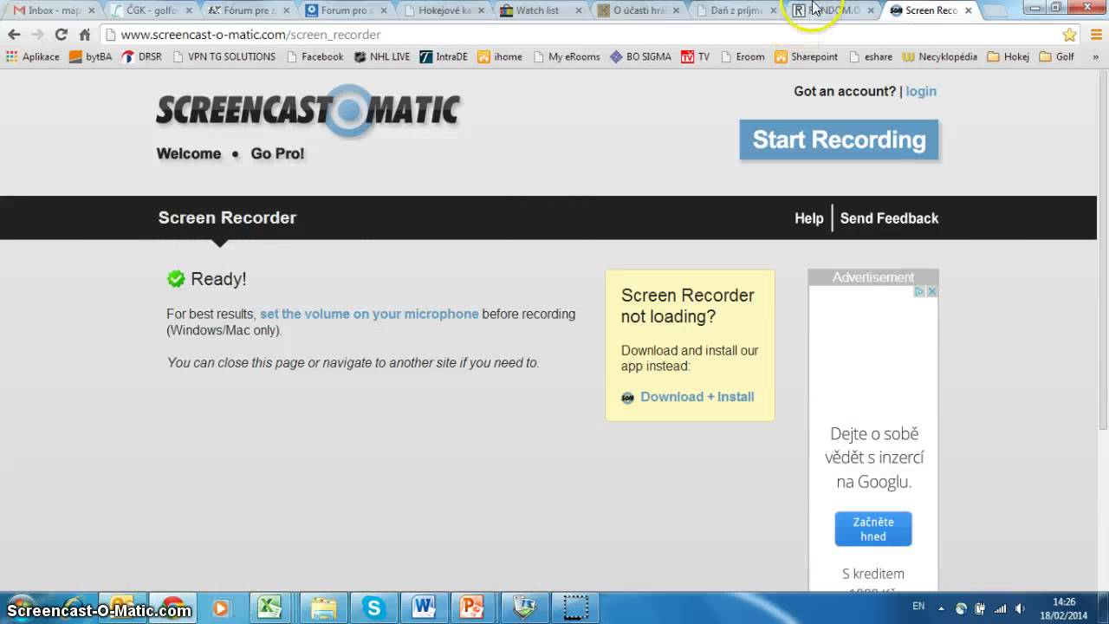This screenshot has height=624, width=1109.
Task: Open the ihome bookmark
Action: pos(500,57)
